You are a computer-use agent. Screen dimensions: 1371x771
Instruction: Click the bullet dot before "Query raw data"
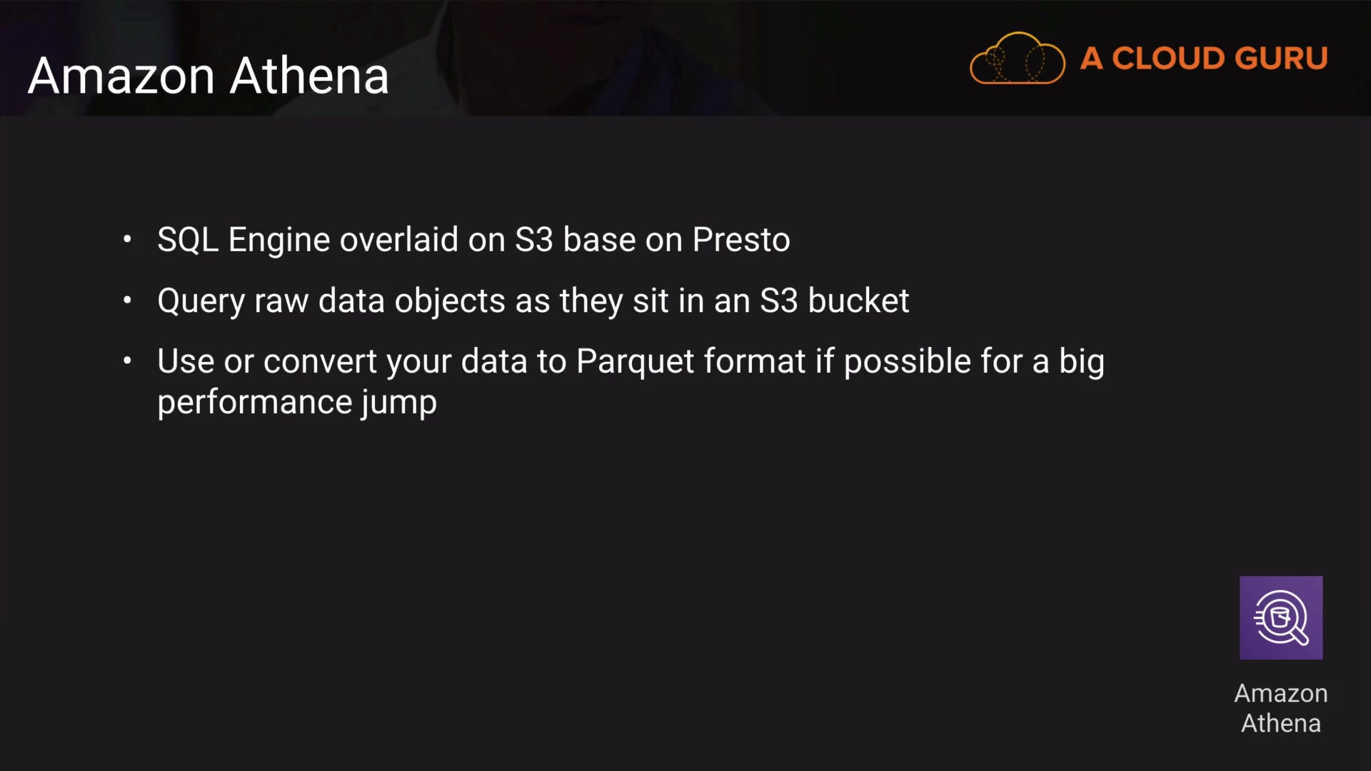pyautogui.click(x=127, y=301)
